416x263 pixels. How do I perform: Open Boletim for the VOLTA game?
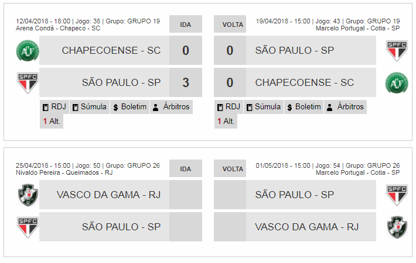click(x=304, y=107)
